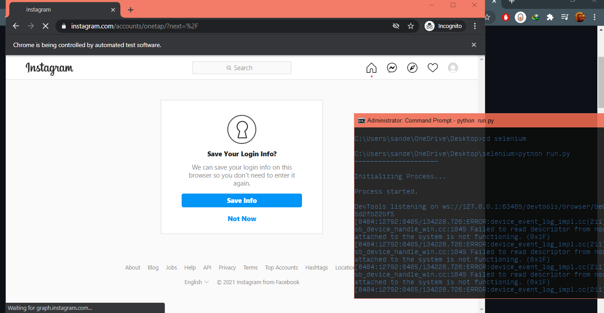Click the Incognito indicator button
Image resolution: width=604 pixels, height=313 pixels.
pos(444,26)
